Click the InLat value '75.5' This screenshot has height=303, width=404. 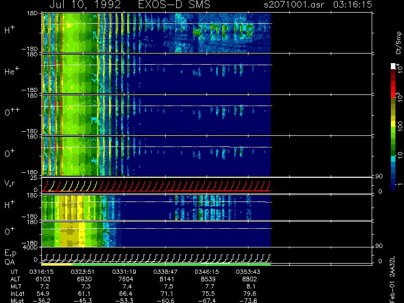coord(208,294)
